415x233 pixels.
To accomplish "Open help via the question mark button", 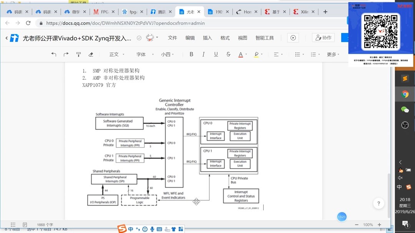I will (x=378, y=203).
